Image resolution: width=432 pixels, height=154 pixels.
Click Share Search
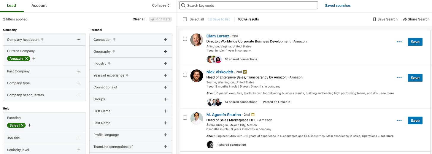pos(416,19)
